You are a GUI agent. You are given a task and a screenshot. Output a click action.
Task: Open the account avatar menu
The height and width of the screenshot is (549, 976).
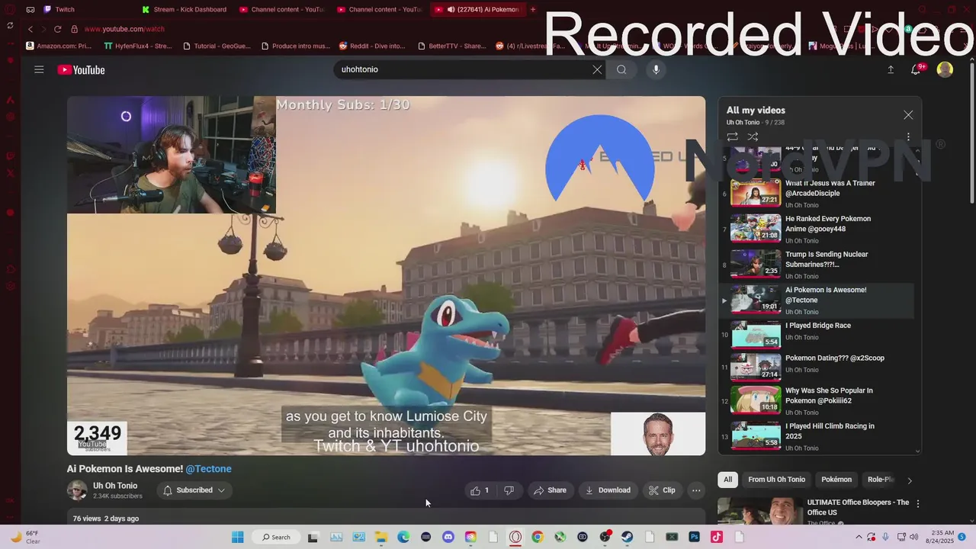coord(945,69)
